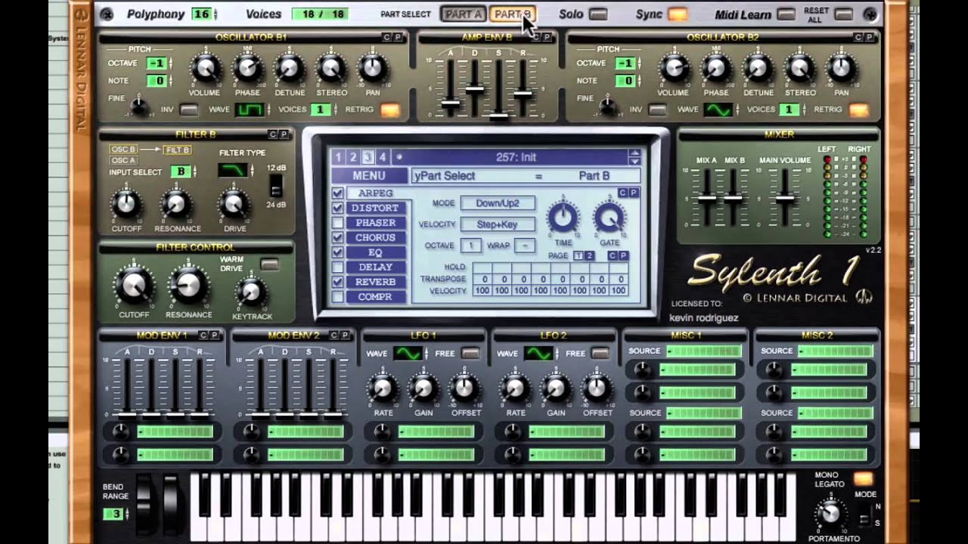This screenshot has height=544, width=968.
Task: Switch to the EQ effect tab
Action: (376, 252)
